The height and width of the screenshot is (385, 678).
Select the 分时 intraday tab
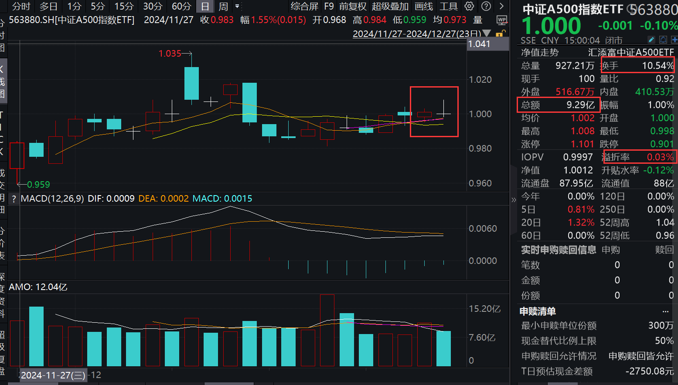point(21,6)
